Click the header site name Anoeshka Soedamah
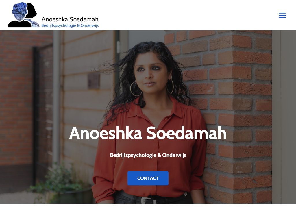This screenshot has width=296, height=222. 70,19
